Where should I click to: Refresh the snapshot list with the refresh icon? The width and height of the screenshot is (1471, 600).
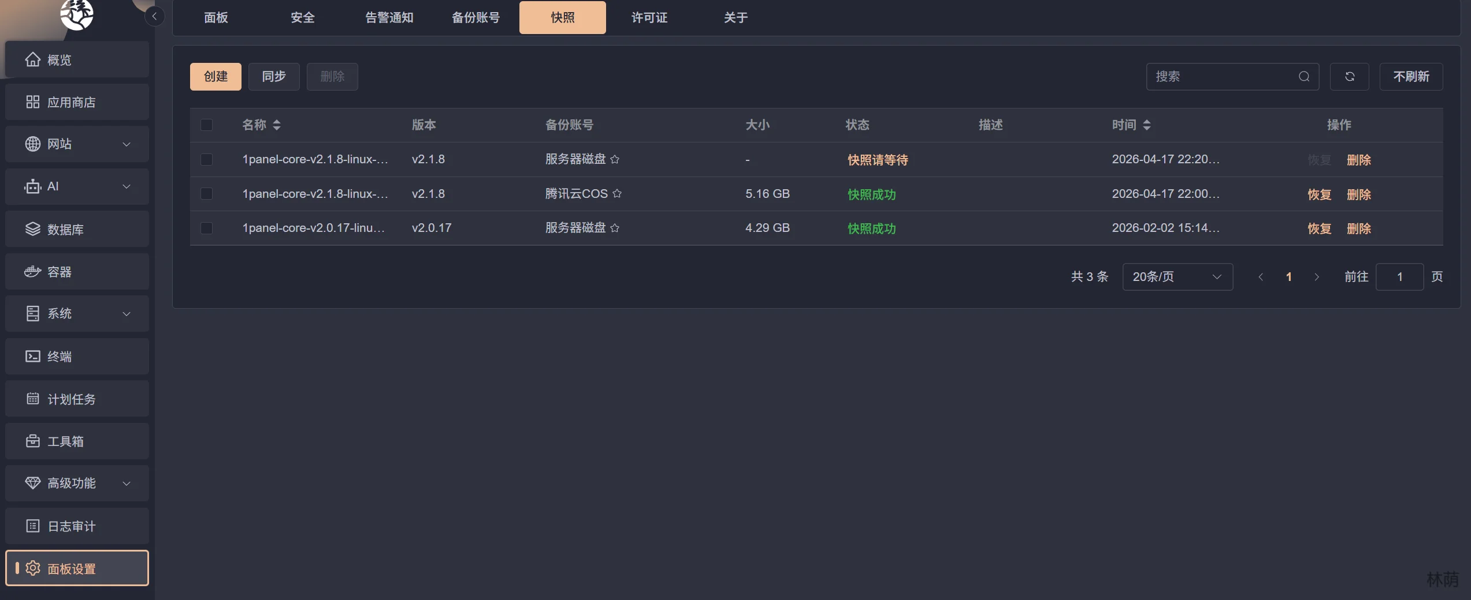click(1350, 77)
